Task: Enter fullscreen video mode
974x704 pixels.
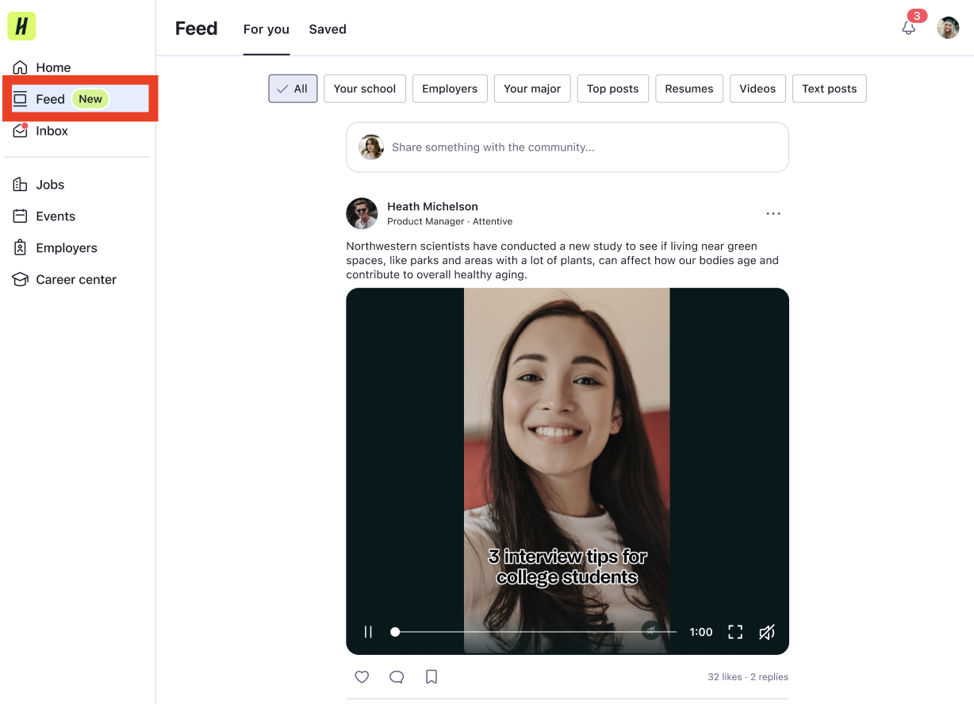Action: (x=735, y=632)
